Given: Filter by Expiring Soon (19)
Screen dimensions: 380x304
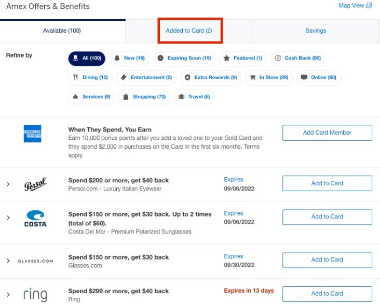Looking at the screenshot, I should (184, 59).
